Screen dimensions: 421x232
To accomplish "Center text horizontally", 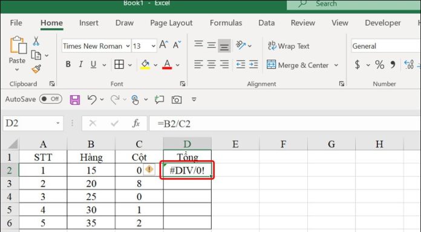I will pyautogui.click(x=211, y=64).
